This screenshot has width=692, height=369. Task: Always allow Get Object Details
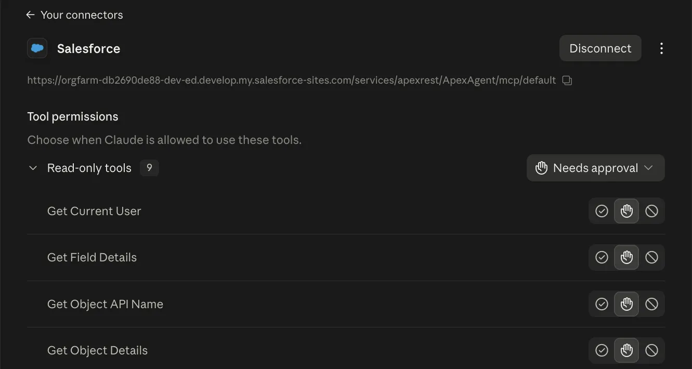(x=602, y=350)
